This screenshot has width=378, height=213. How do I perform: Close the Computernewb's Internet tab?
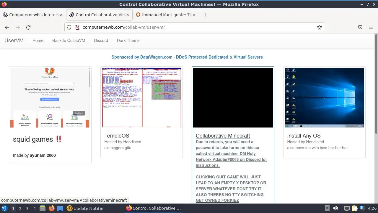point(61,15)
